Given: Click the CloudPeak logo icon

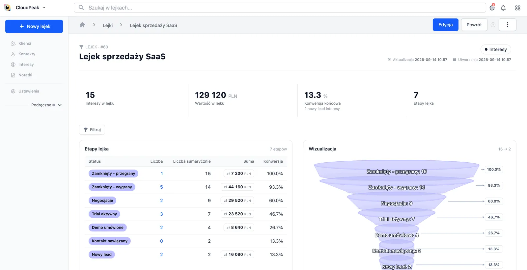Looking at the screenshot, I should pos(7,8).
